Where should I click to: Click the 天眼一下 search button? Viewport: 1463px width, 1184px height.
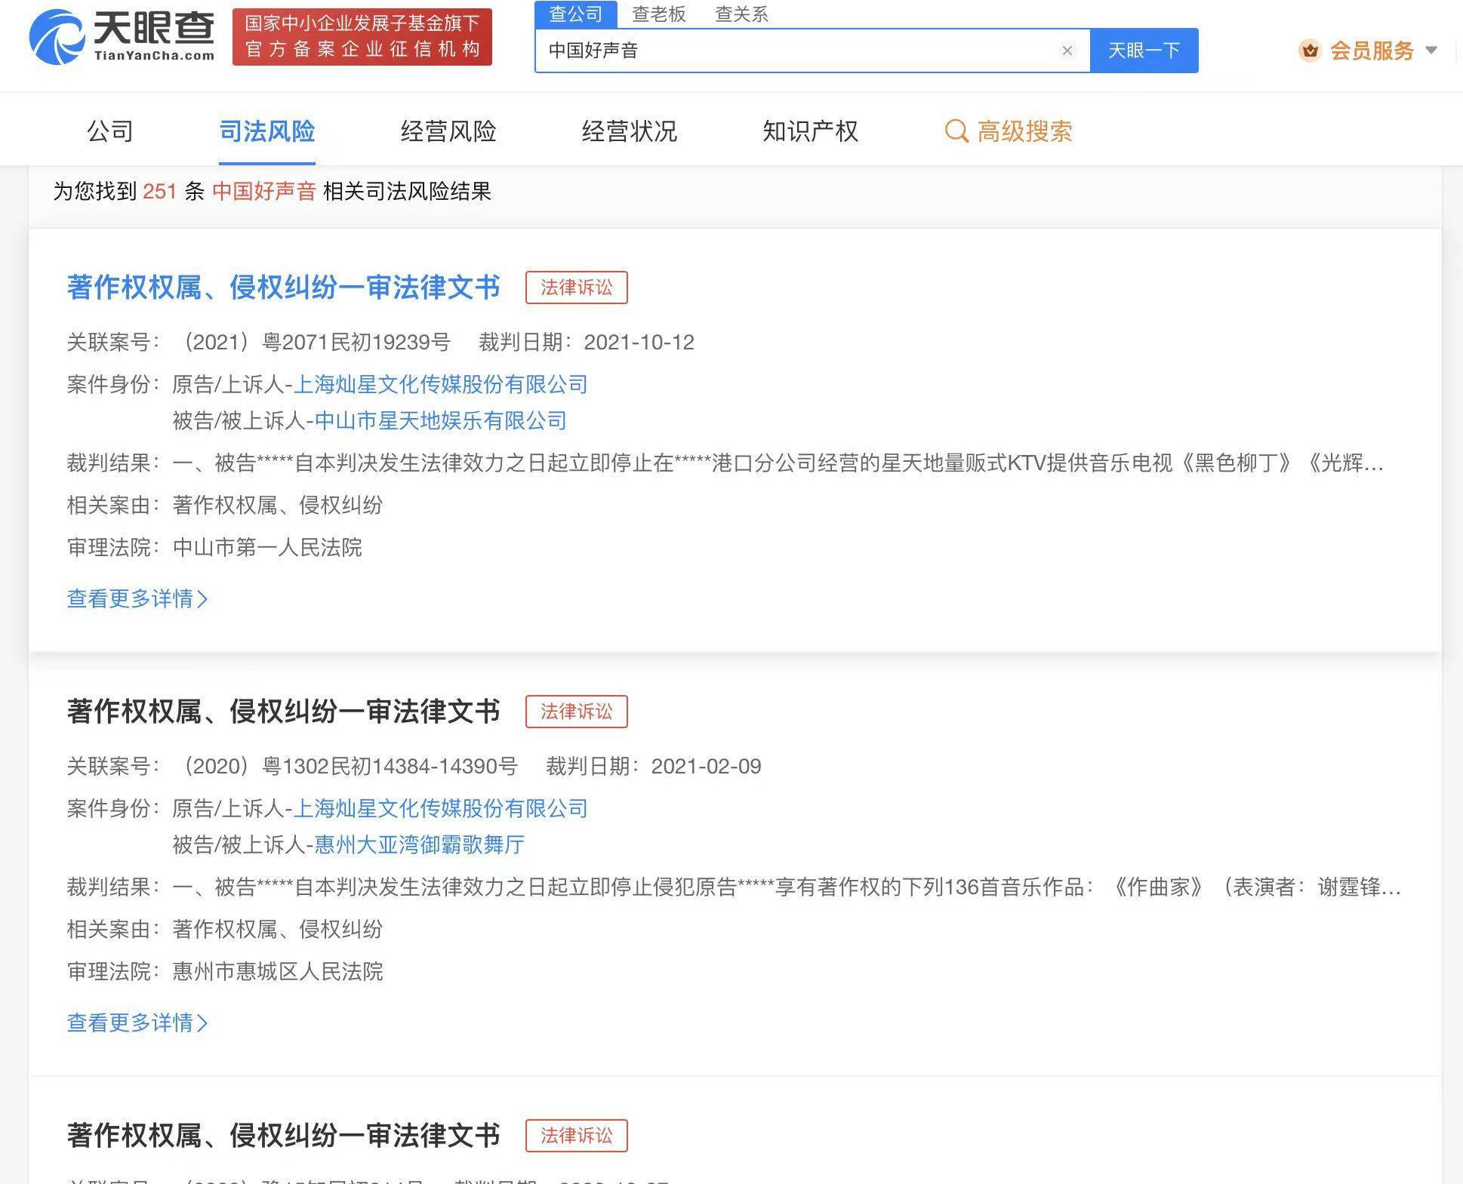tap(1144, 51)
